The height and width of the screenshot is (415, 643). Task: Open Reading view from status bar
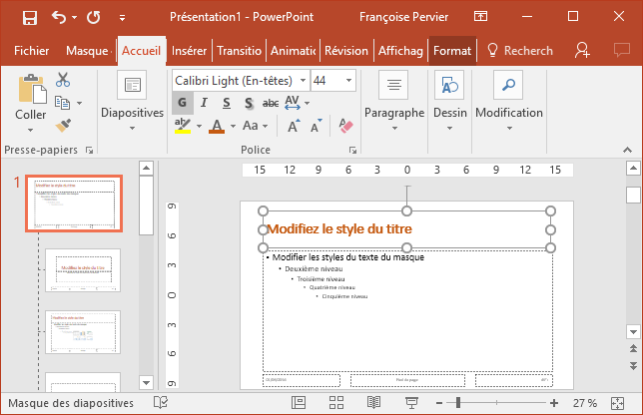[x=373, y=402]
